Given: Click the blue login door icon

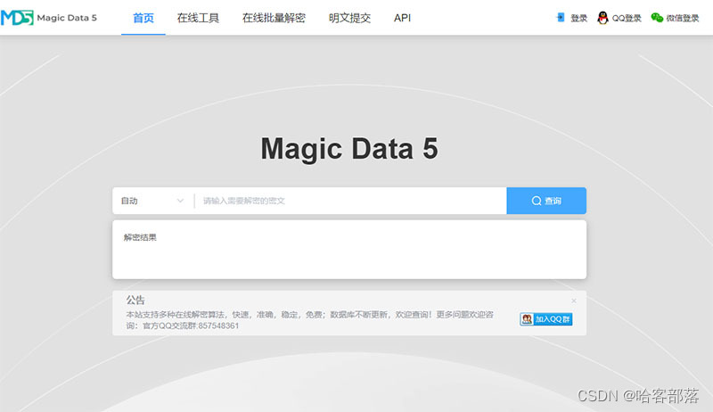Looking at the screenshot, I should 561,17.
